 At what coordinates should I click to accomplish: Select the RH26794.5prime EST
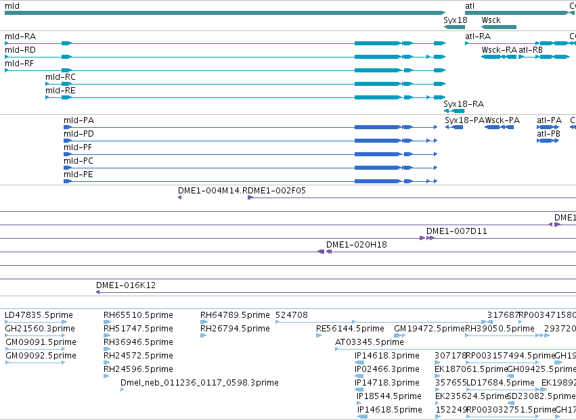204,335
